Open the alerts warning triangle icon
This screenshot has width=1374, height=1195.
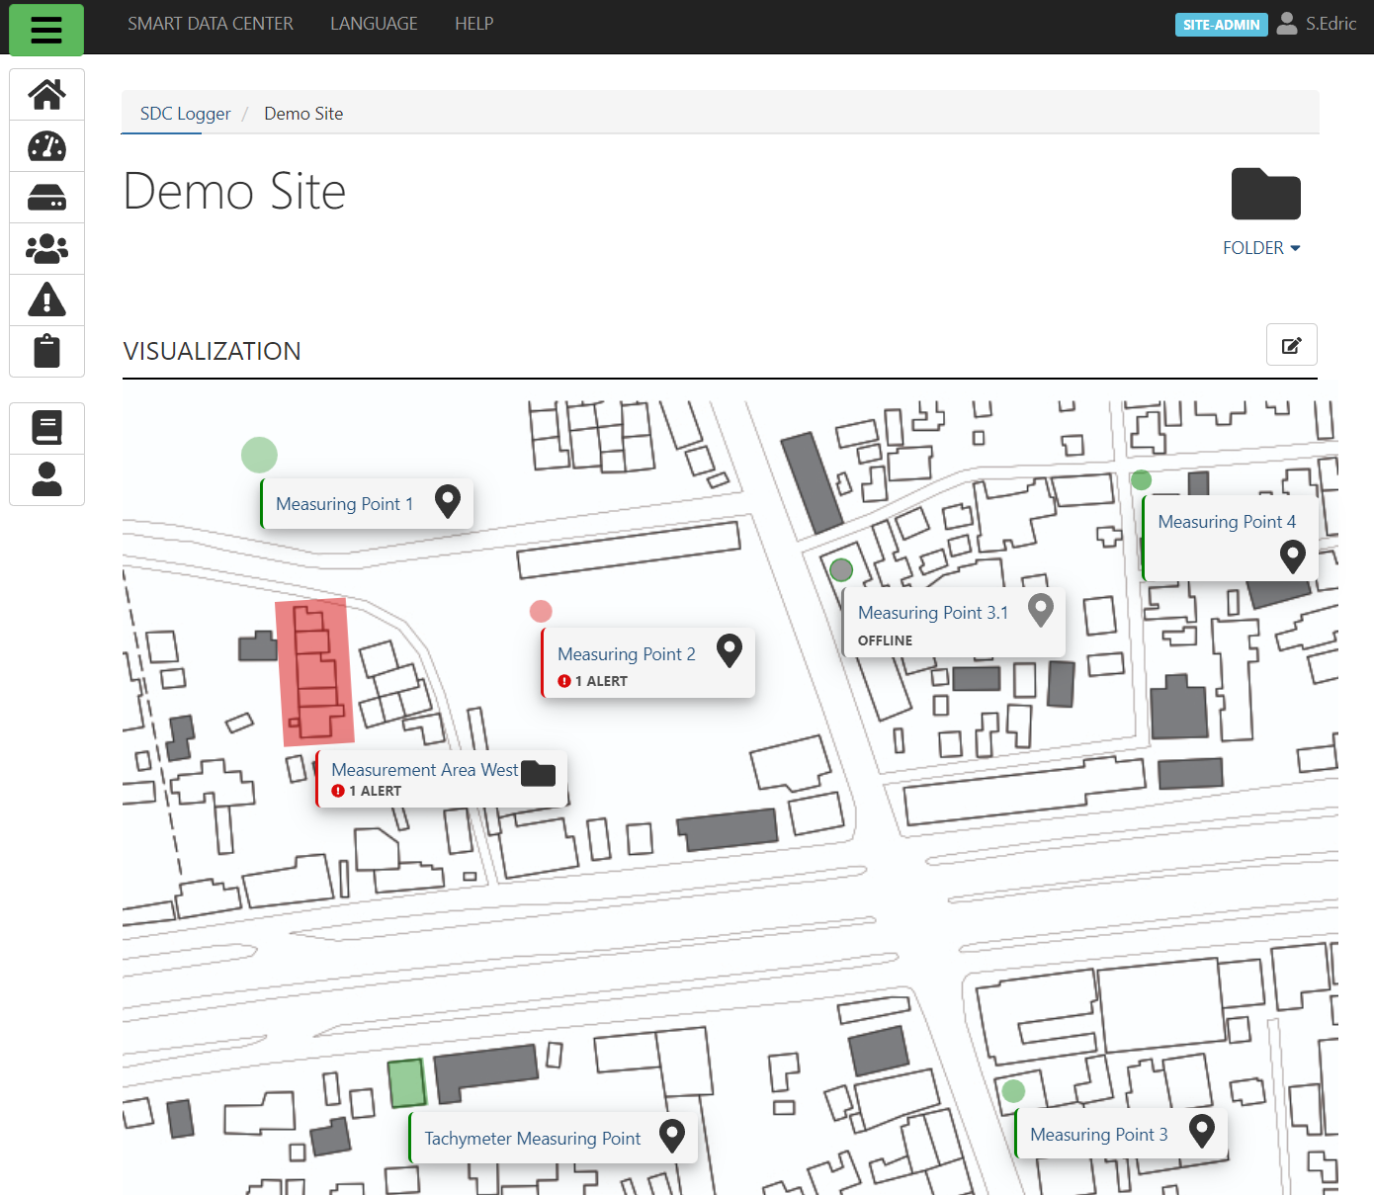pyautogui.click(x=46, y=299)
